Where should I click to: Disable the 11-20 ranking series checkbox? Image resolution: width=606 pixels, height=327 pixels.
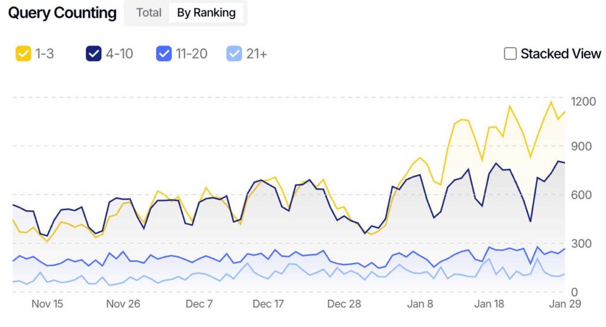(163, 54)
